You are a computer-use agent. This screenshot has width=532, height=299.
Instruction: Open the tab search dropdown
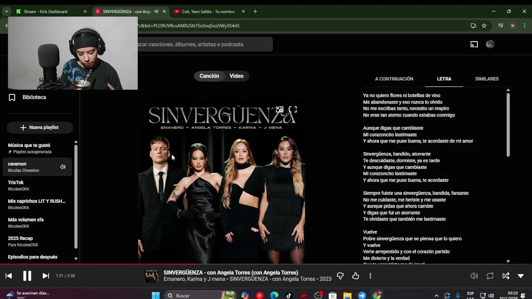tap(6, 12)
